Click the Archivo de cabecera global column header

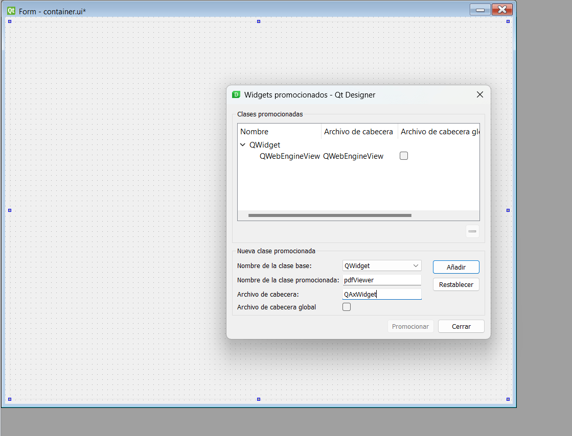[439, 132]
